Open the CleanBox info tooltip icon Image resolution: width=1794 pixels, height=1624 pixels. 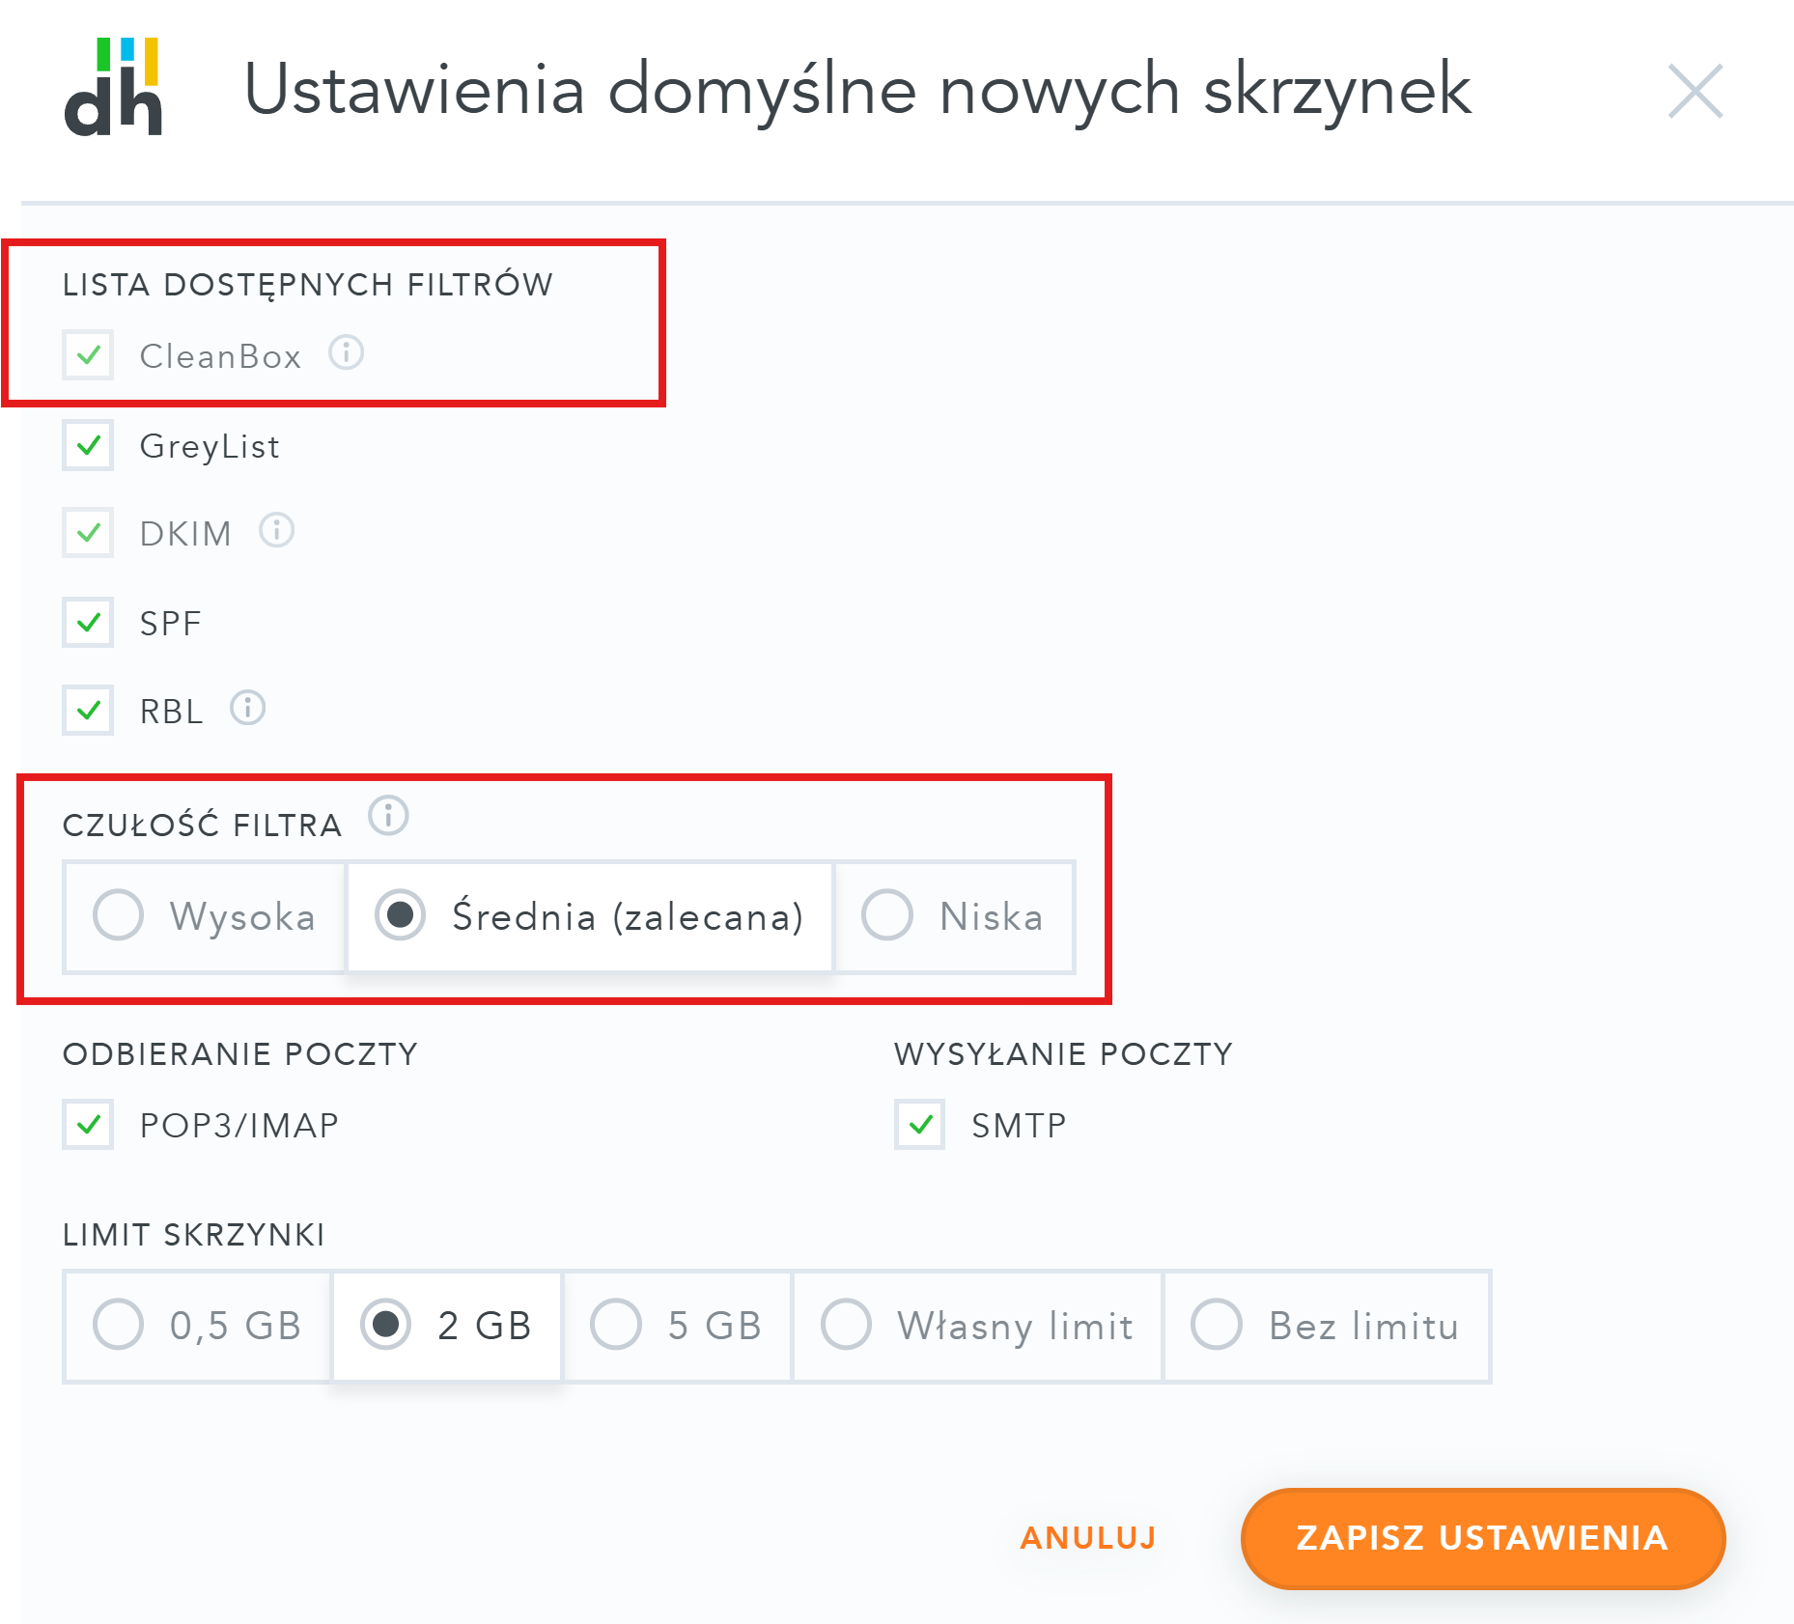click(x=346, y=355)
